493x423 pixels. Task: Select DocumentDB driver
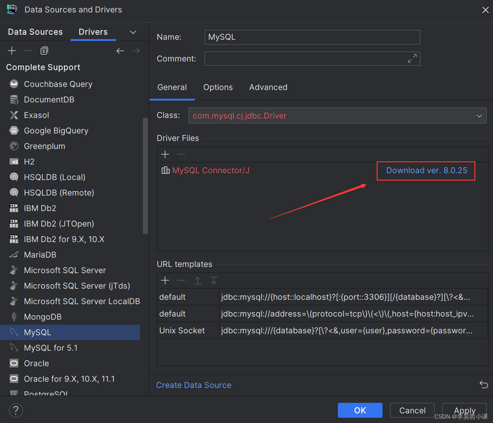tap(70, 100)
